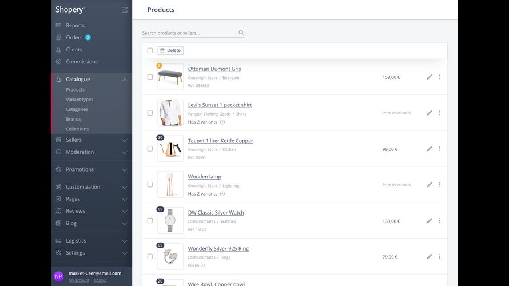The image size is (509, 286).
Task: Expand the Reviews section chevron
Action: point(124,211)
